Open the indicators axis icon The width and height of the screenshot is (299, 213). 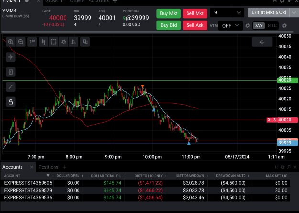click(74, 42)
